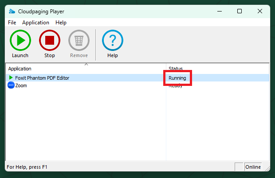Maximize the Cloudpaging Player window

[x=240, y=12]
